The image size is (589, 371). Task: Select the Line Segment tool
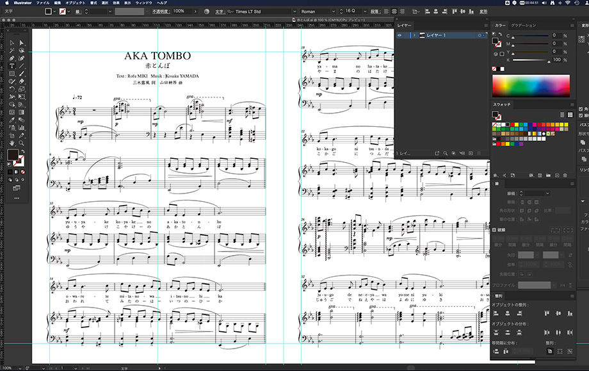click(21, 66)
